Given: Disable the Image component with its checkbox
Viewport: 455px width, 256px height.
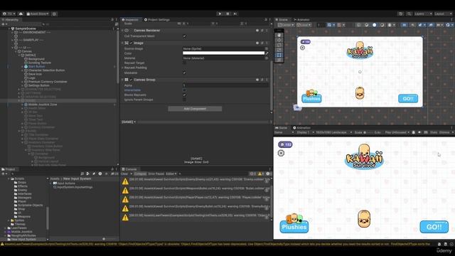Looking at the screenshot, I should [131, 43].
